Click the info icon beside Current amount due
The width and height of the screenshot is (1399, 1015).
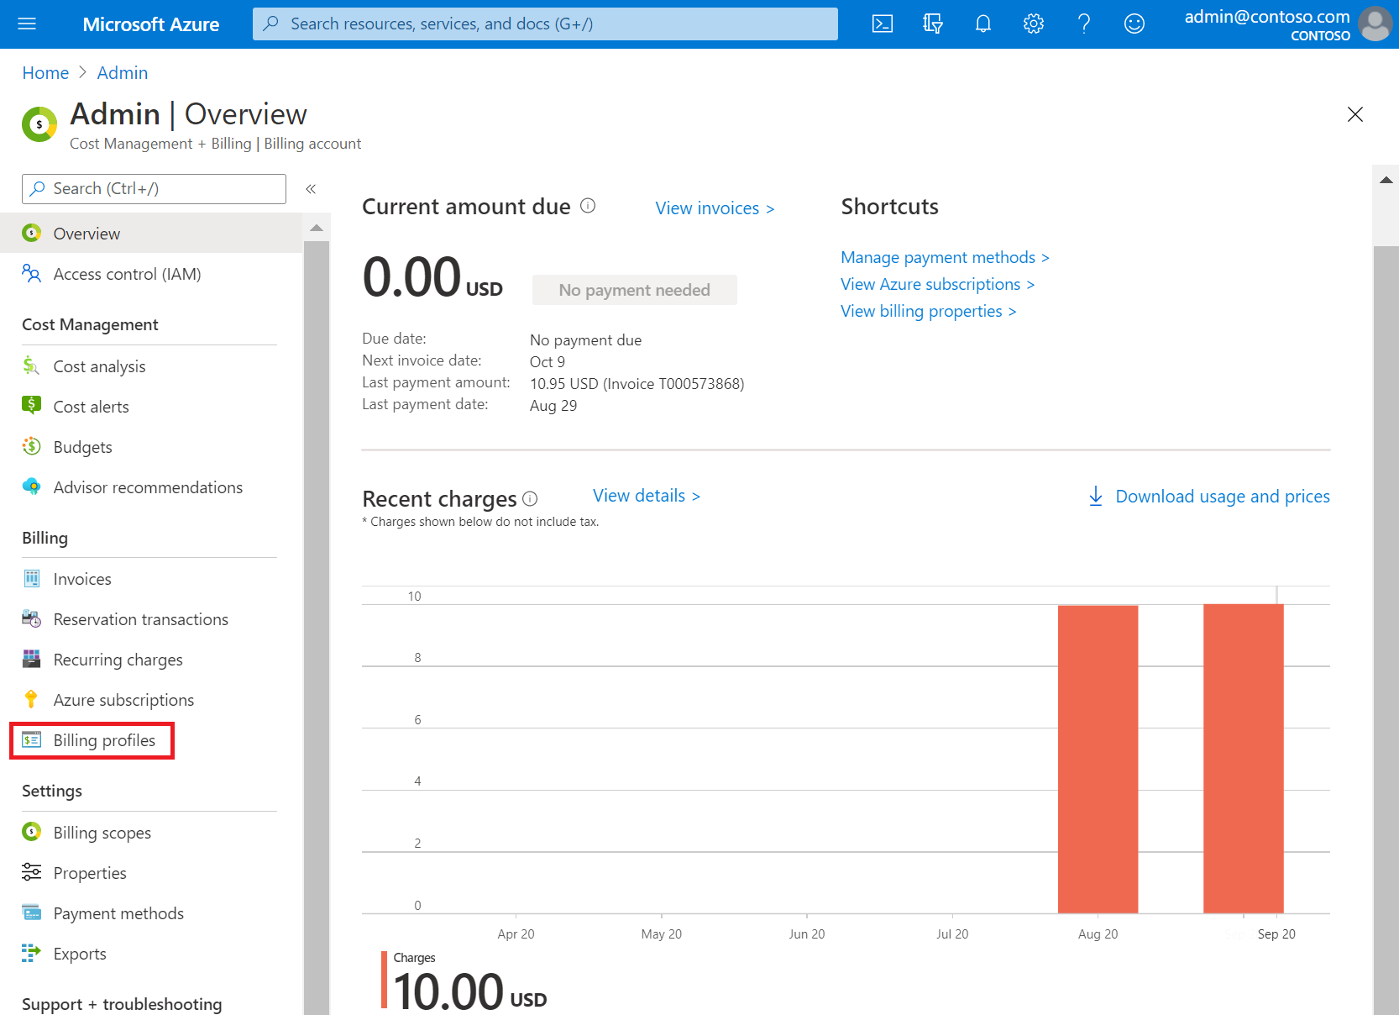588,206
